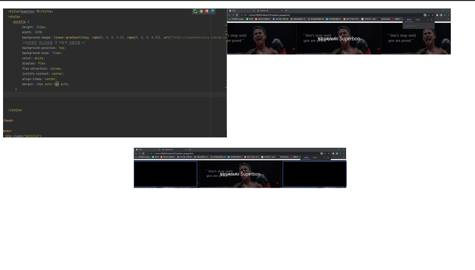This screenshot has height=270, width=475.
Task: Click the '.mytitle {' selector line in the editor
Action: point(21,22)
